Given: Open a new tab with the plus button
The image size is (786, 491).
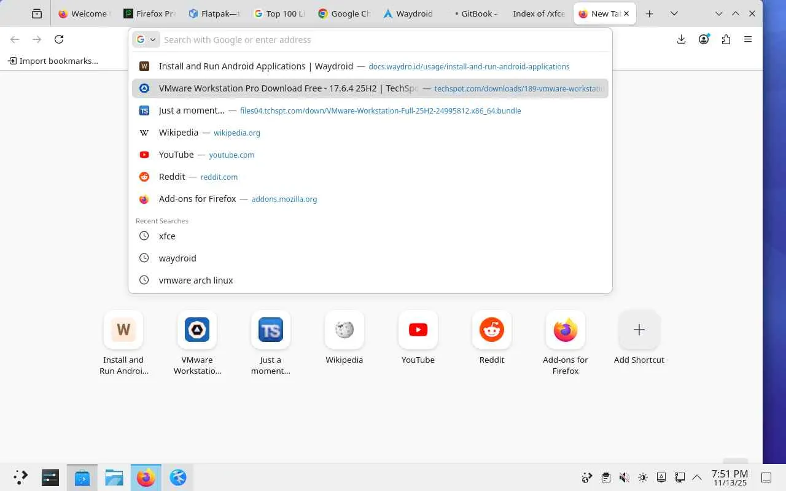Looking at the screenshot, I should pos(649,14).
